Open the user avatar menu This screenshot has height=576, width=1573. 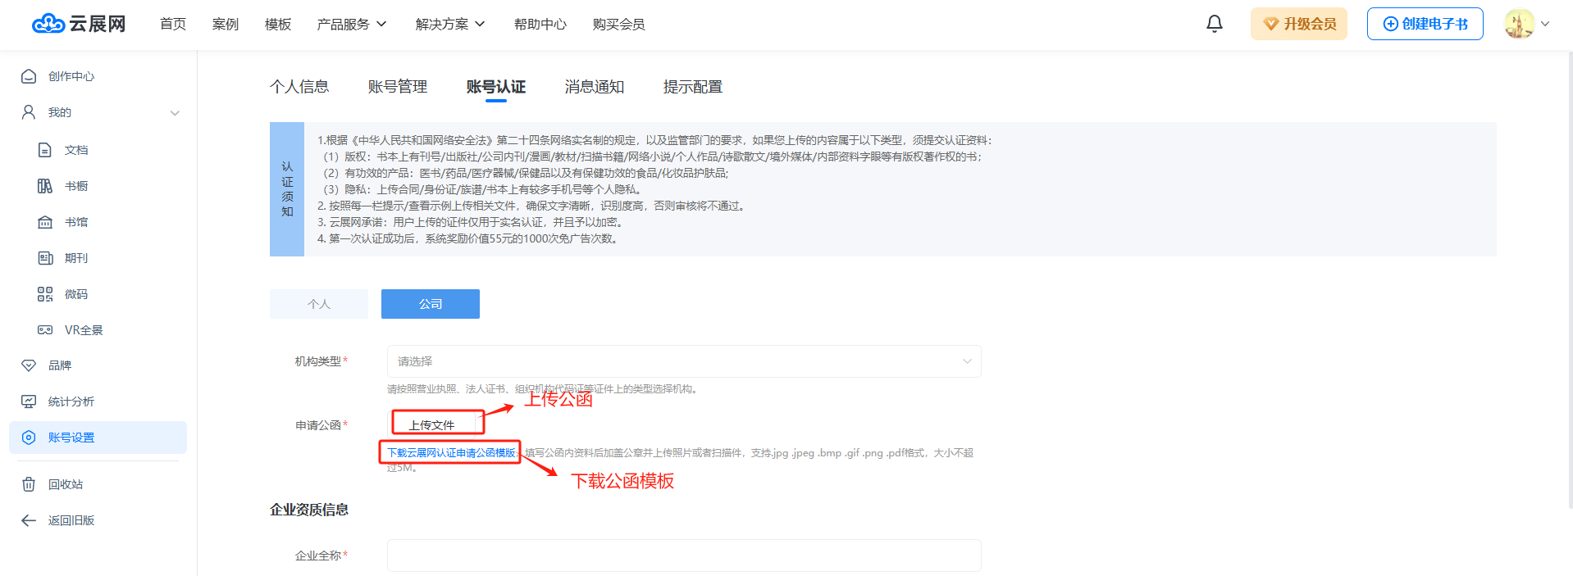click(1520, 24)
